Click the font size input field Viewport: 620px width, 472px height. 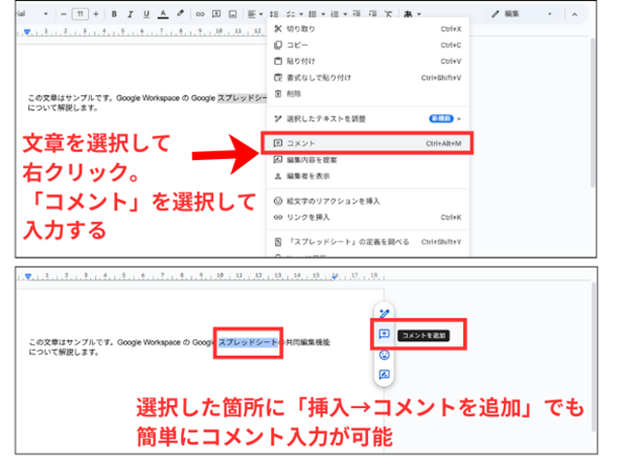(80, 15)
